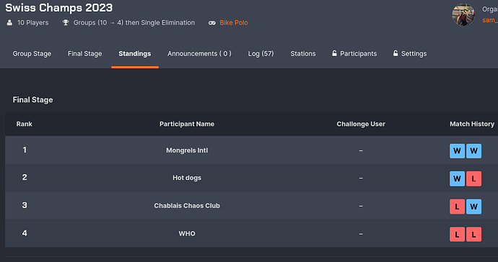
Task: Select the Standings tab
Action: click(135, 54)
